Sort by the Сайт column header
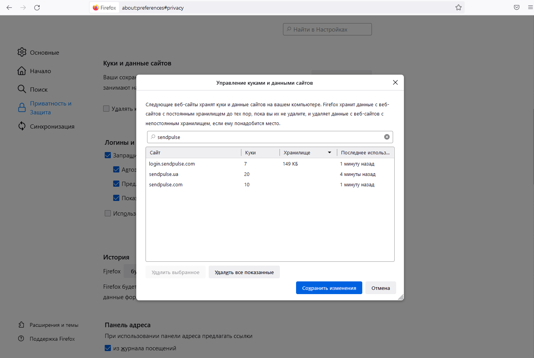 pyautogui.click(x=193, y=152)
